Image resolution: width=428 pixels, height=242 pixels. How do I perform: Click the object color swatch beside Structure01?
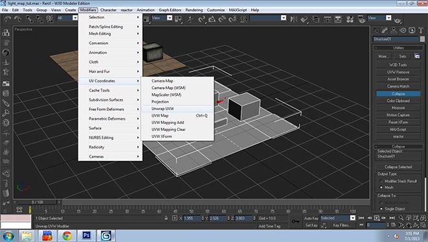coord(422,39)
